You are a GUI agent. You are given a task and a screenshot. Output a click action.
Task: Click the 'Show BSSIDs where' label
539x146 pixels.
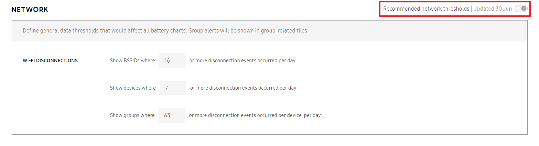pos(132,61)
